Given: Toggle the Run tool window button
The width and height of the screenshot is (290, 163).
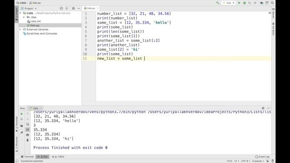Looking at the screenshot, I should click(43, 157).
